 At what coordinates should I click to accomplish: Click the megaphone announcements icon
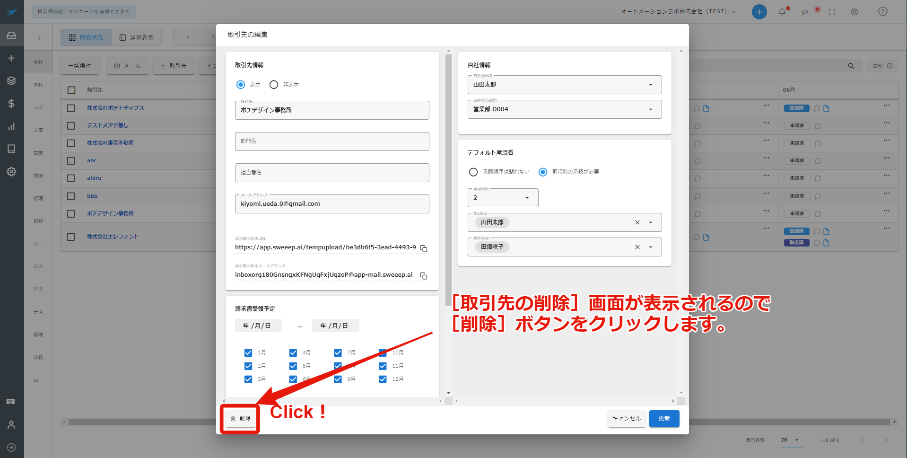(x=805, y=12)
